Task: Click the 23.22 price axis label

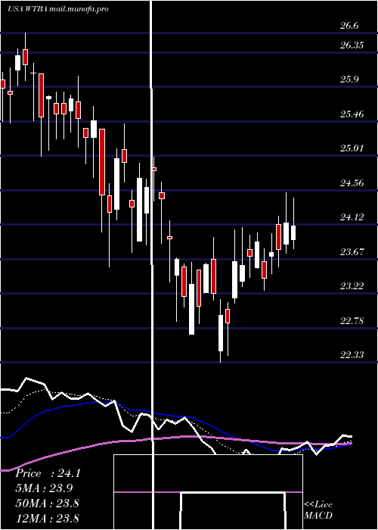Action: point(352,286)
